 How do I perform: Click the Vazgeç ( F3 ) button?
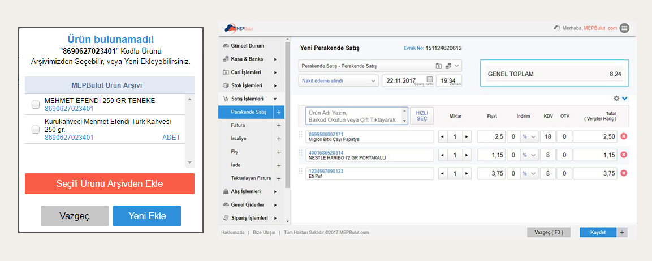[x=548, y=232]
